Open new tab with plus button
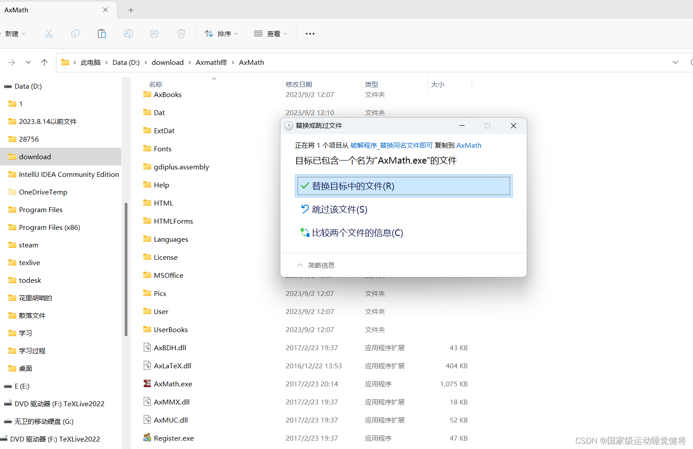 coord(131,10)
